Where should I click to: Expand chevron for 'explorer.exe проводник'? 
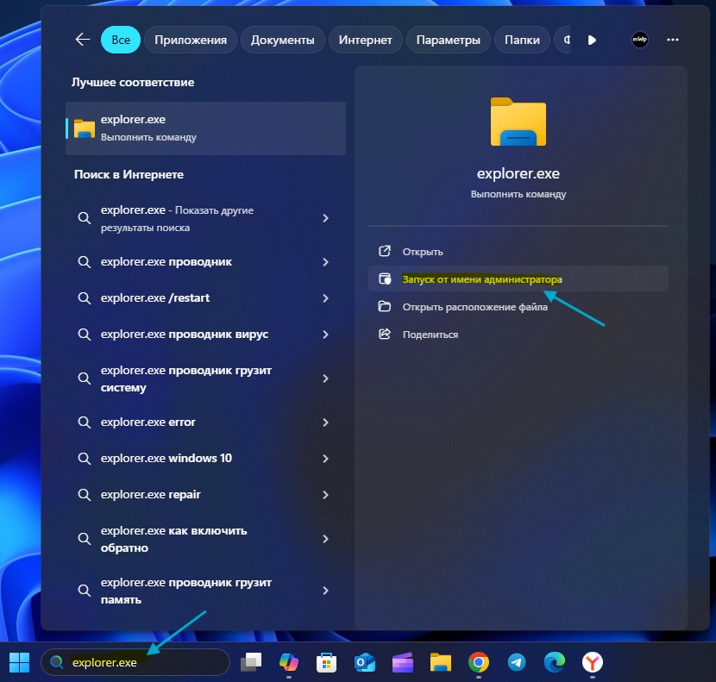(x=325, y=262)
